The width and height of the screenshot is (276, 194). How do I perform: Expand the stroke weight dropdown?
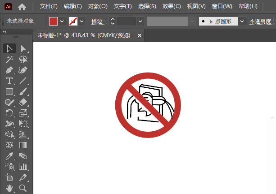(x=140, y=22)
